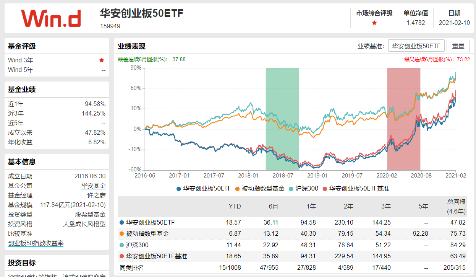Click the 最差连续6月回报 value -37.88
The width and height of the screenshot is (476, 277).
point(178,59)
